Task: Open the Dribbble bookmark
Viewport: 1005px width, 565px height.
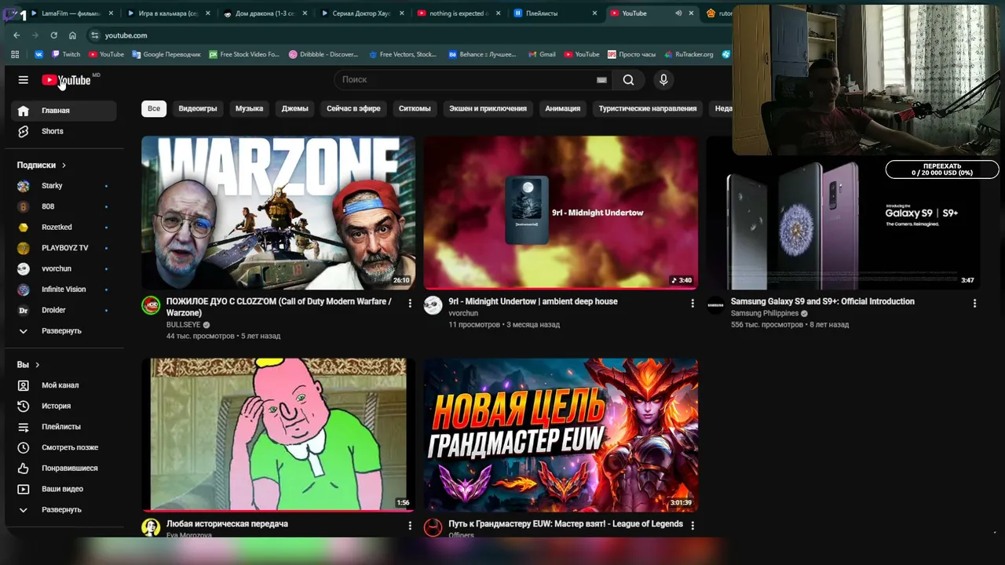Action: [x=323, y=54]
